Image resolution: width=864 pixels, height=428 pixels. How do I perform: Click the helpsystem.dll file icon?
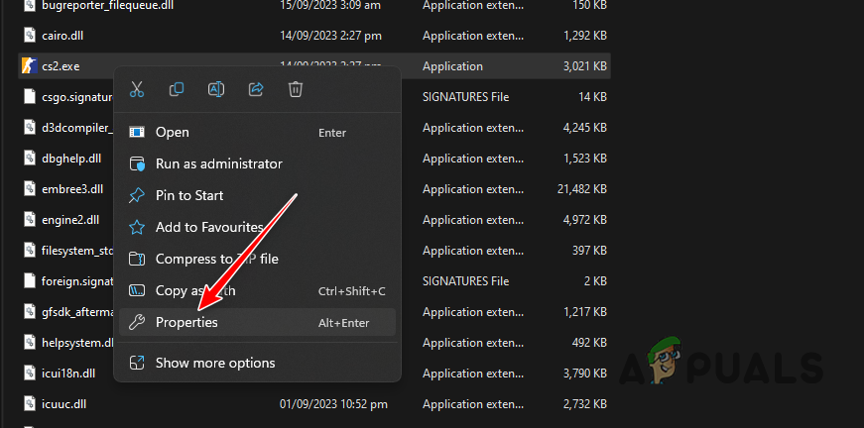point(29,342)
